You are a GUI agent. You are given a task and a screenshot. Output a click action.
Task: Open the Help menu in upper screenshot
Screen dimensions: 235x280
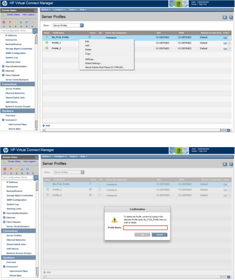(x=83, y=10)
